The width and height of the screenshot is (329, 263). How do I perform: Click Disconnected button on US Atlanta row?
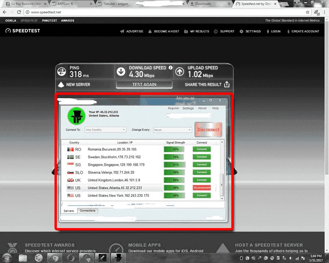coord(202,188)
